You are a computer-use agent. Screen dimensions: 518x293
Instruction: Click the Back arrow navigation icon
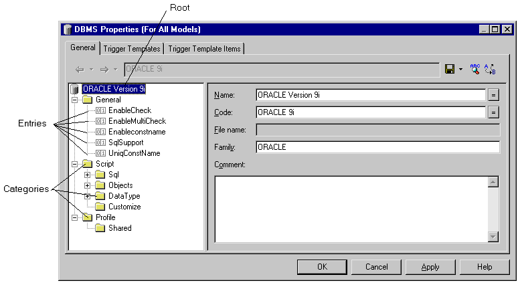[80, 70]
